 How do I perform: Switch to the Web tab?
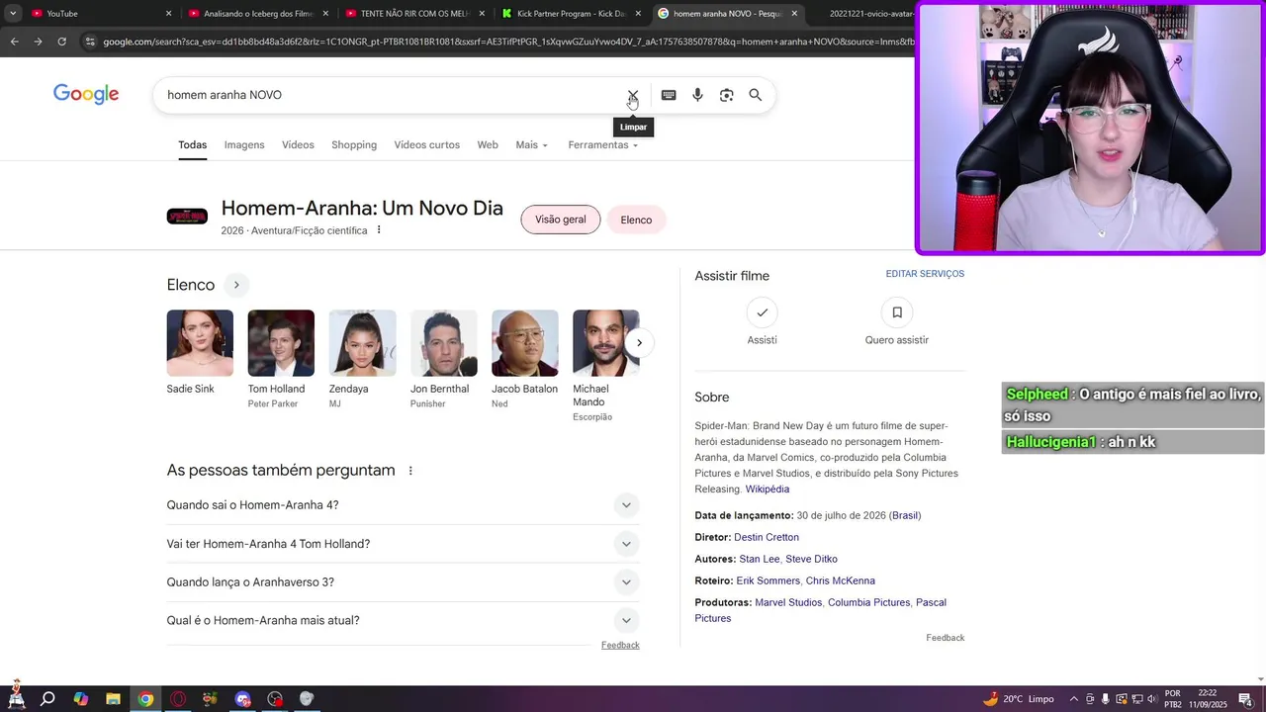click(488, 145)
